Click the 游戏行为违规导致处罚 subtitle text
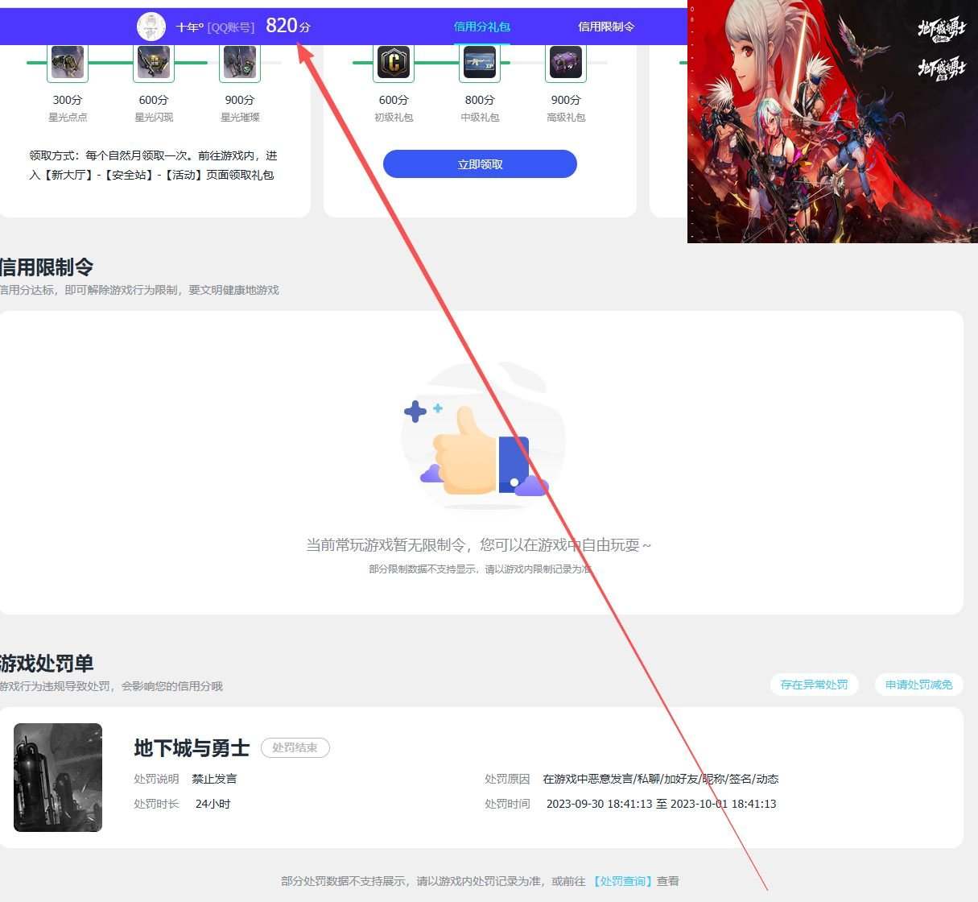978x902 pixels. tap(111, 686)
